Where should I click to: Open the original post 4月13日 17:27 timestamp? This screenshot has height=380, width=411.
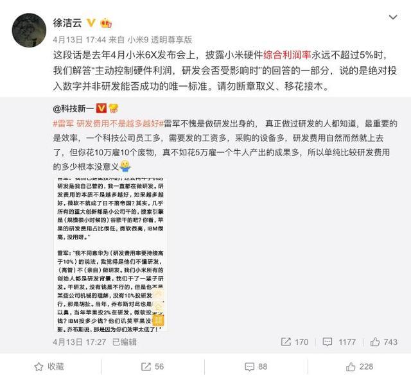point(80,342)
